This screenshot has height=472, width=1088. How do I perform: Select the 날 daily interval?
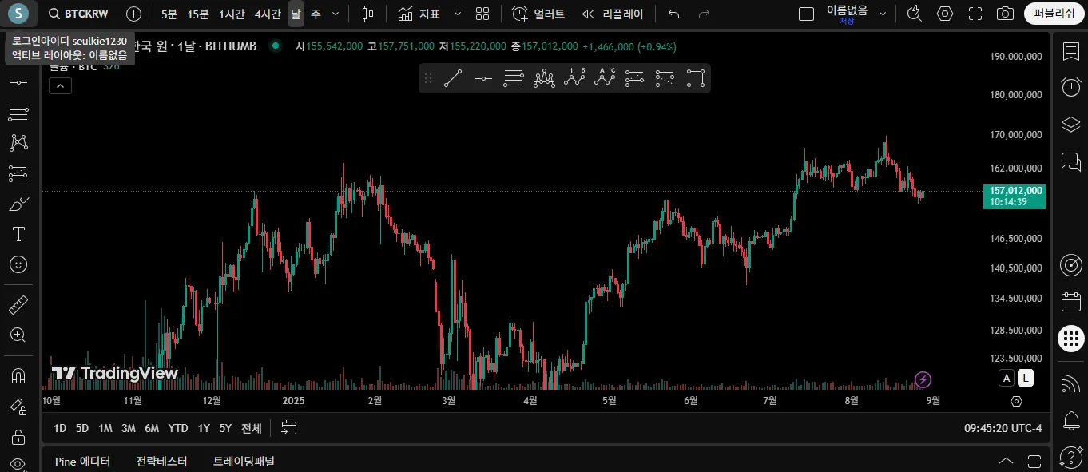(x=296, y=14)
